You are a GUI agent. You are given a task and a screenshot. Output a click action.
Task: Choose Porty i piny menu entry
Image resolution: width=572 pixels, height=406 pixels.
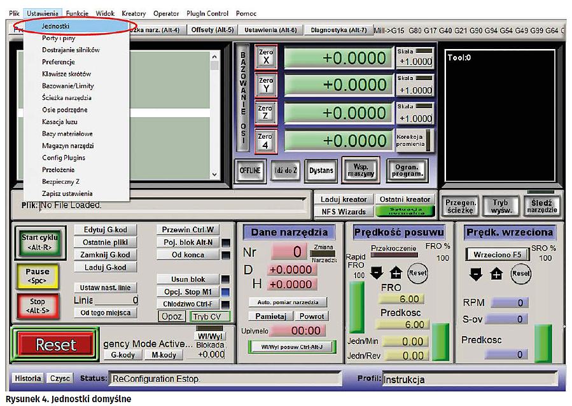tap(59, 38)
